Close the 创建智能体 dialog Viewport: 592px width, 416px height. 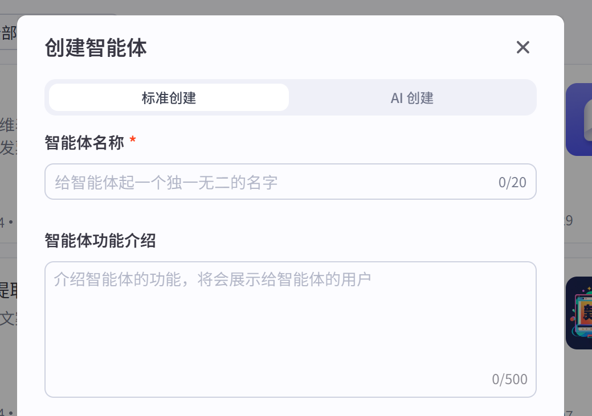point(522,47)
